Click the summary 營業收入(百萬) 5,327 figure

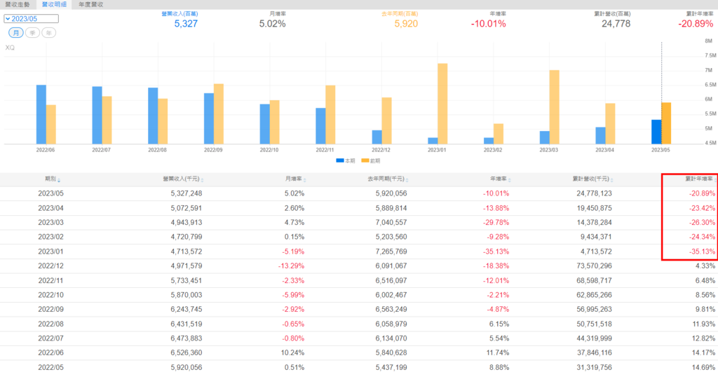(x=186, y=24)
